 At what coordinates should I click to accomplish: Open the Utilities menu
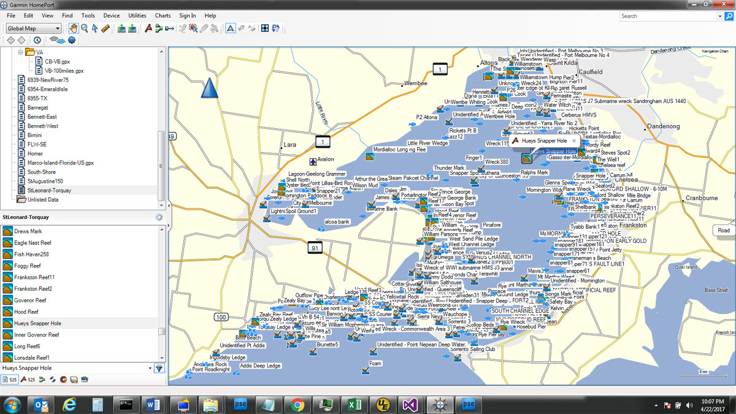[x=137, y=15]
